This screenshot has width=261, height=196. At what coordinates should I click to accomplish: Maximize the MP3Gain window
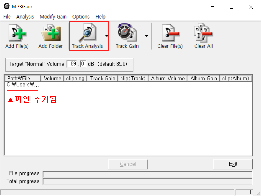(232, 7)
